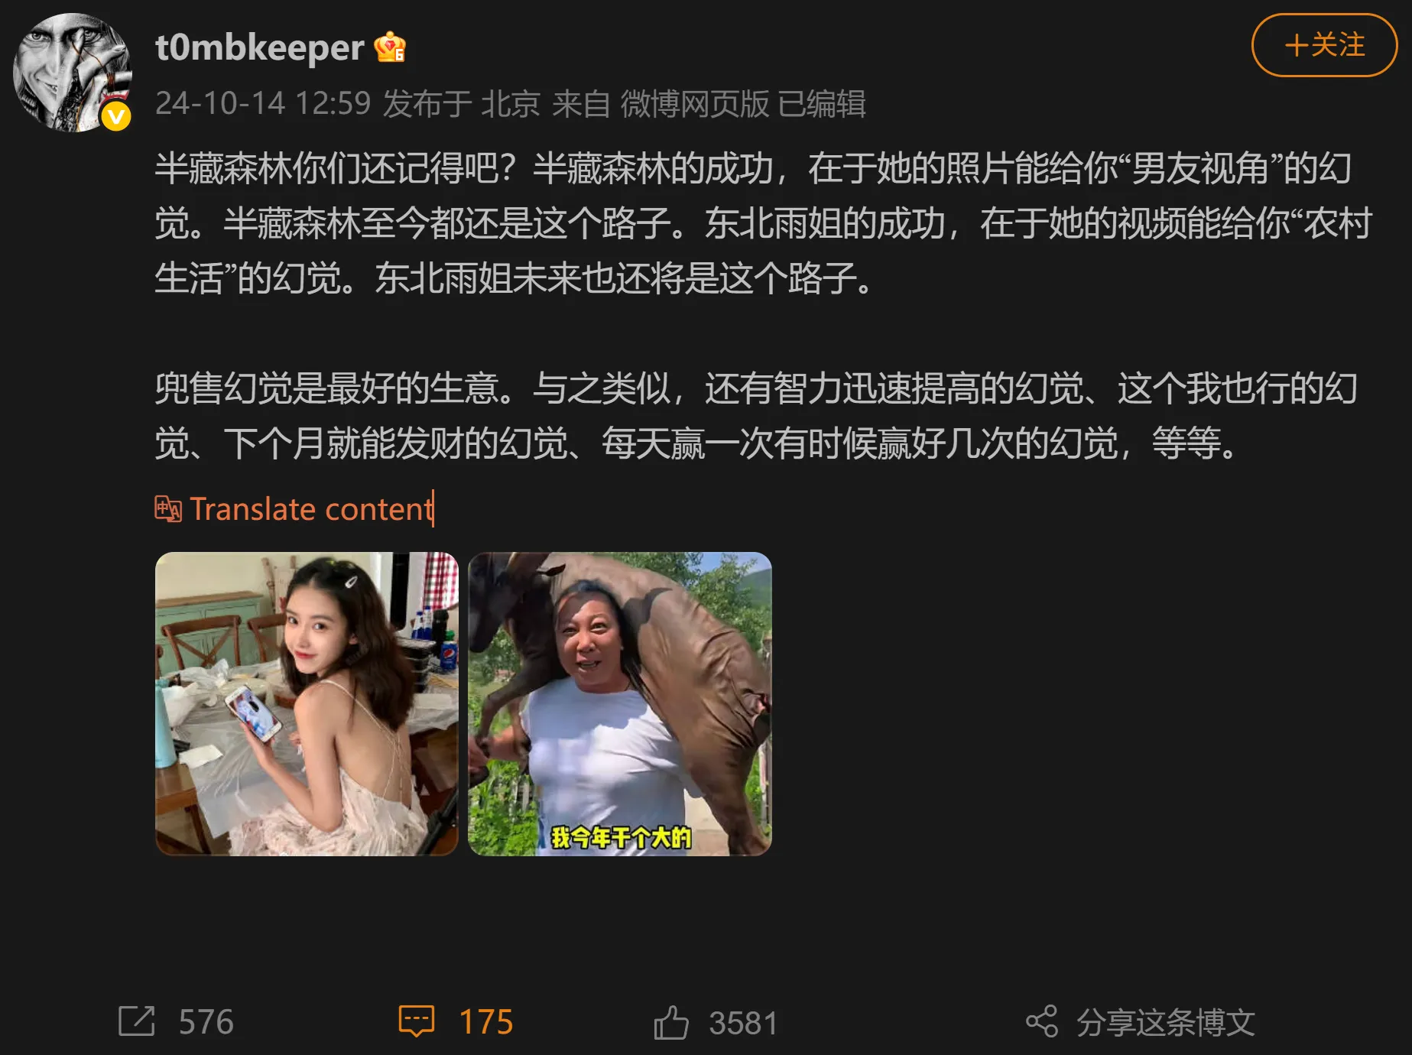Open the t0mbkeeper username link
Screen dimensions: 1412x1055
tap(260, 47)
